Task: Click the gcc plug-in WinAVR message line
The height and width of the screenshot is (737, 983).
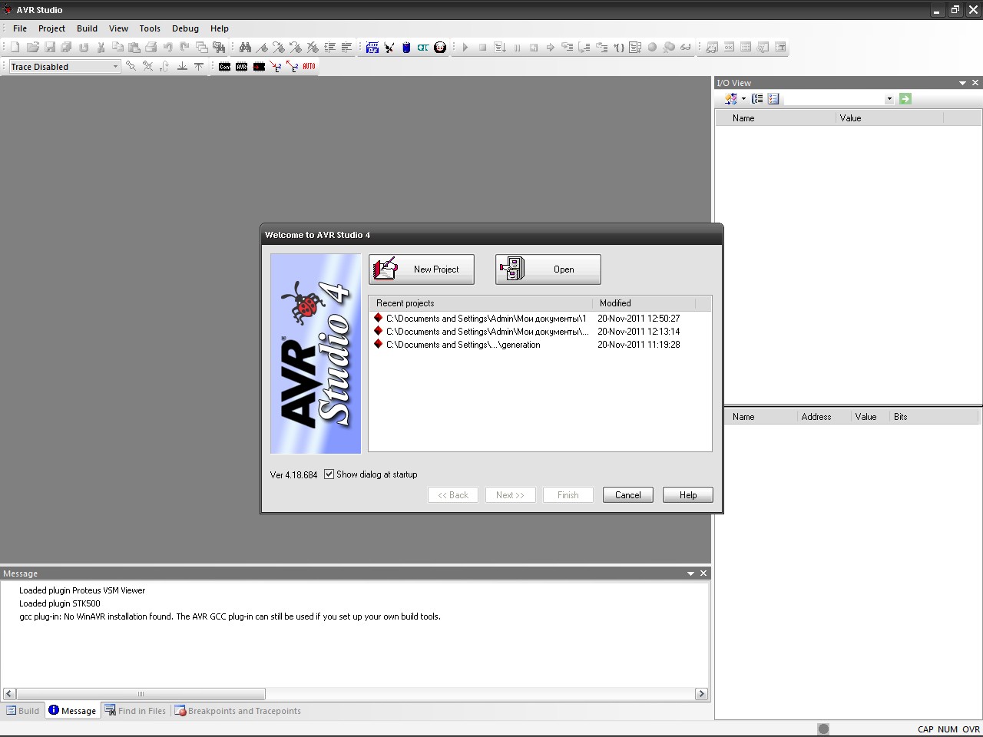Action: point(230,616)
